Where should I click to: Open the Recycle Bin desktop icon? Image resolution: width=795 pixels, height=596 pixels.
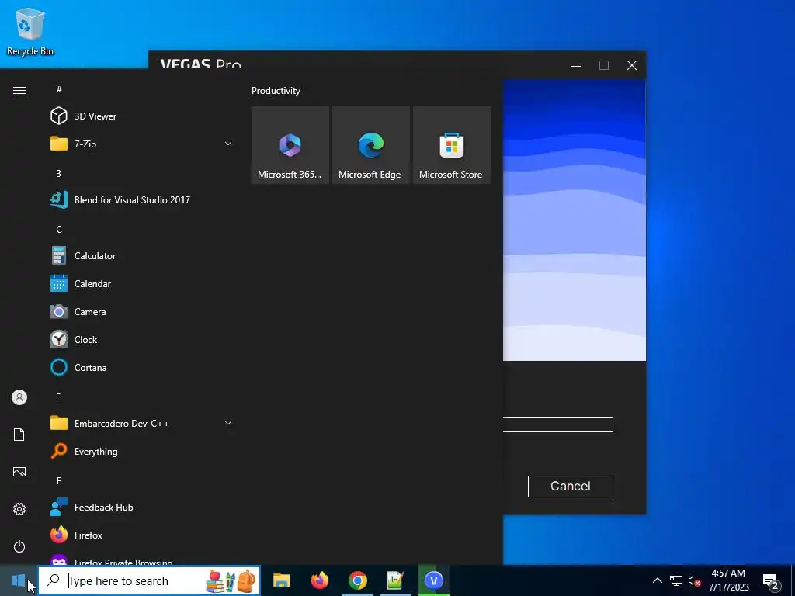point(30,31)
